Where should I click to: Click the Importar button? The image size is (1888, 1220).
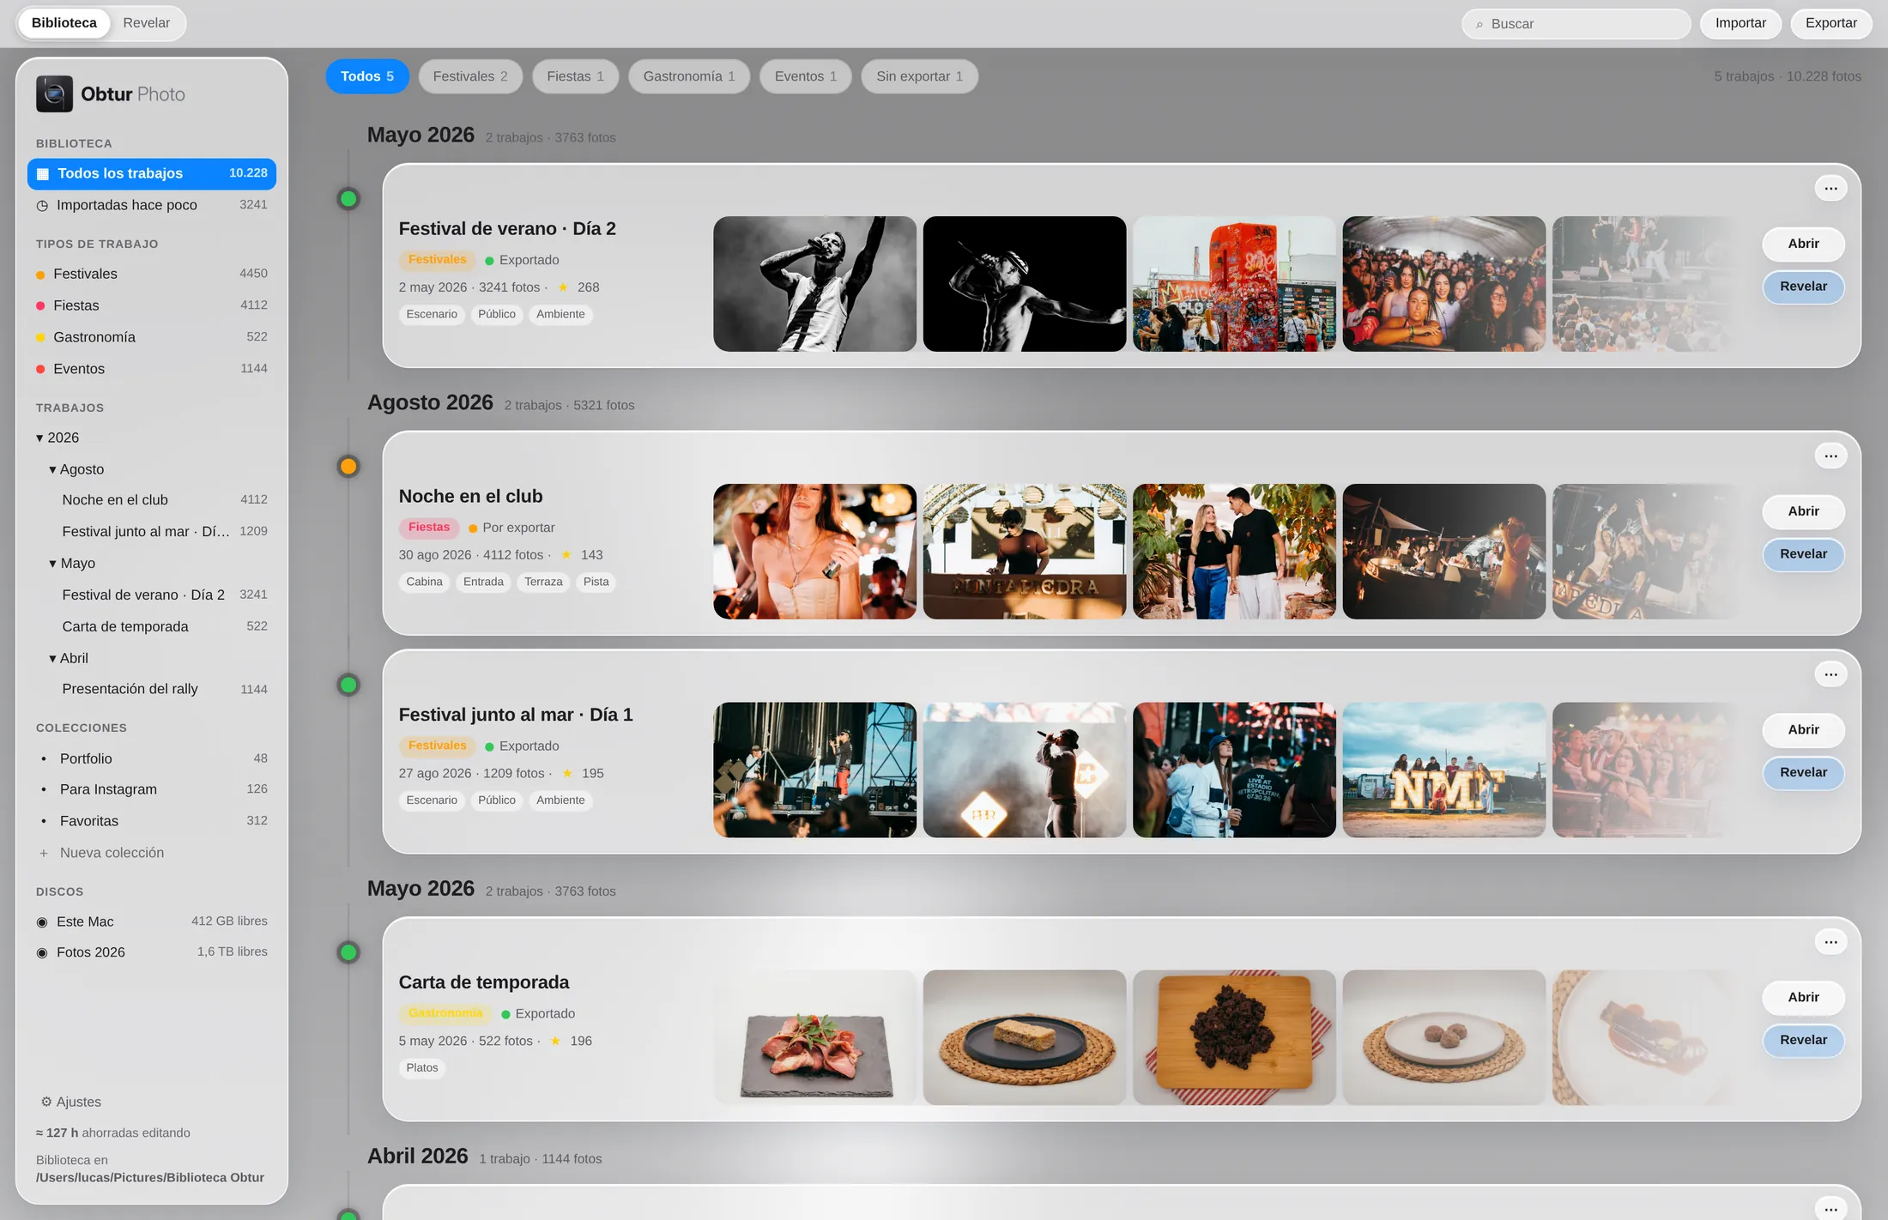coord(1740,23)
